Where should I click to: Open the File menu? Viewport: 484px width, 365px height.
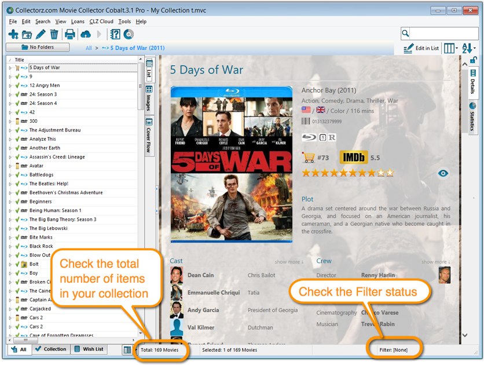13,21
